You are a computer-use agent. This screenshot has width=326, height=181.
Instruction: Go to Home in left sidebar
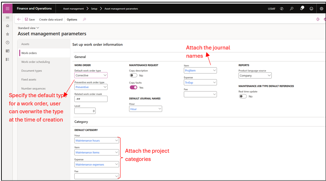[x=8, y=26]
